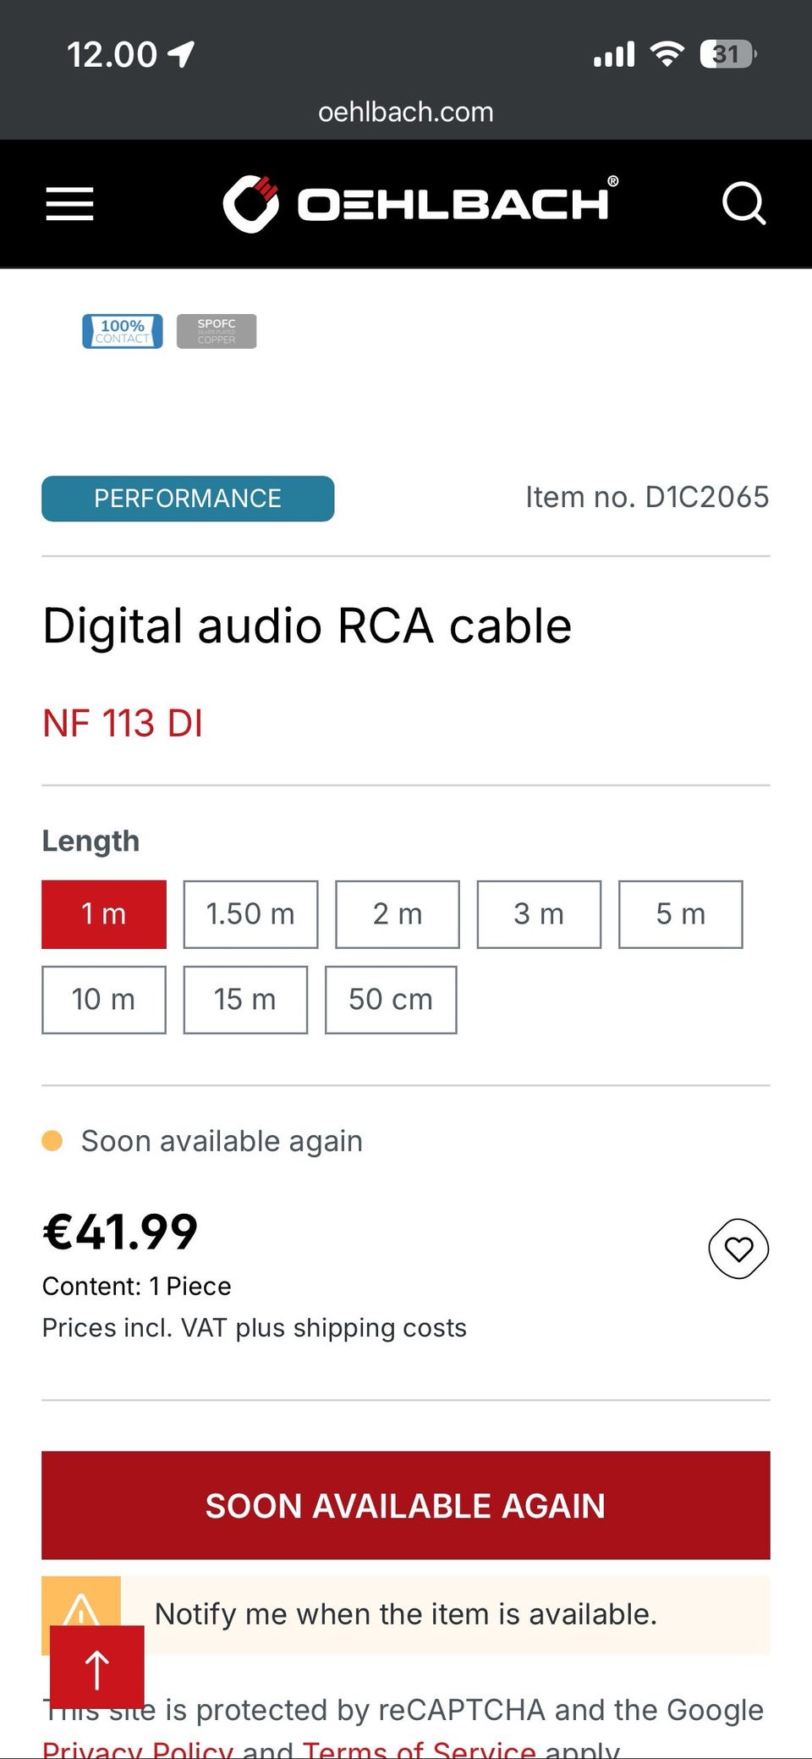The height and width of the screenshot is (1759, 812).
Task: Tap the SPOFC copper badge icon
Action: [x=217, y=331]
